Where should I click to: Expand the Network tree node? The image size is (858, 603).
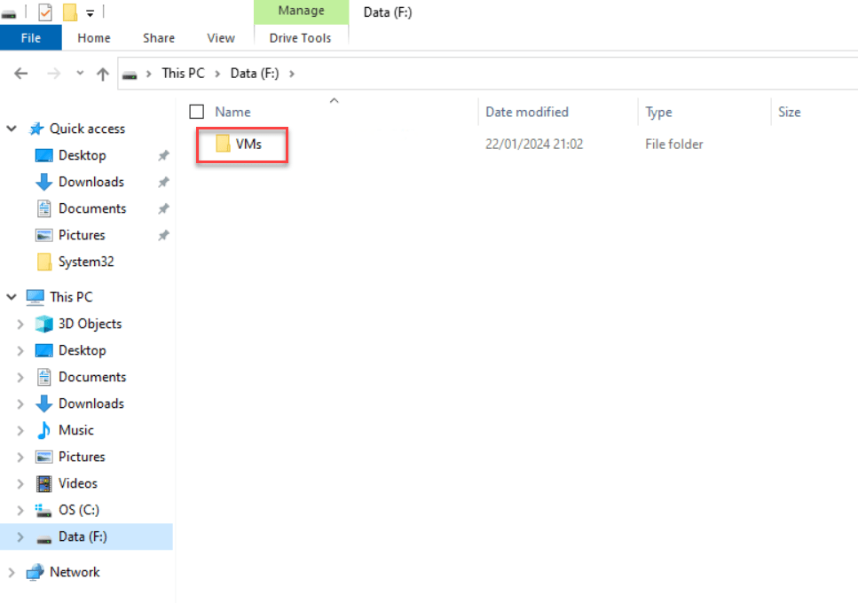point(12,572)
